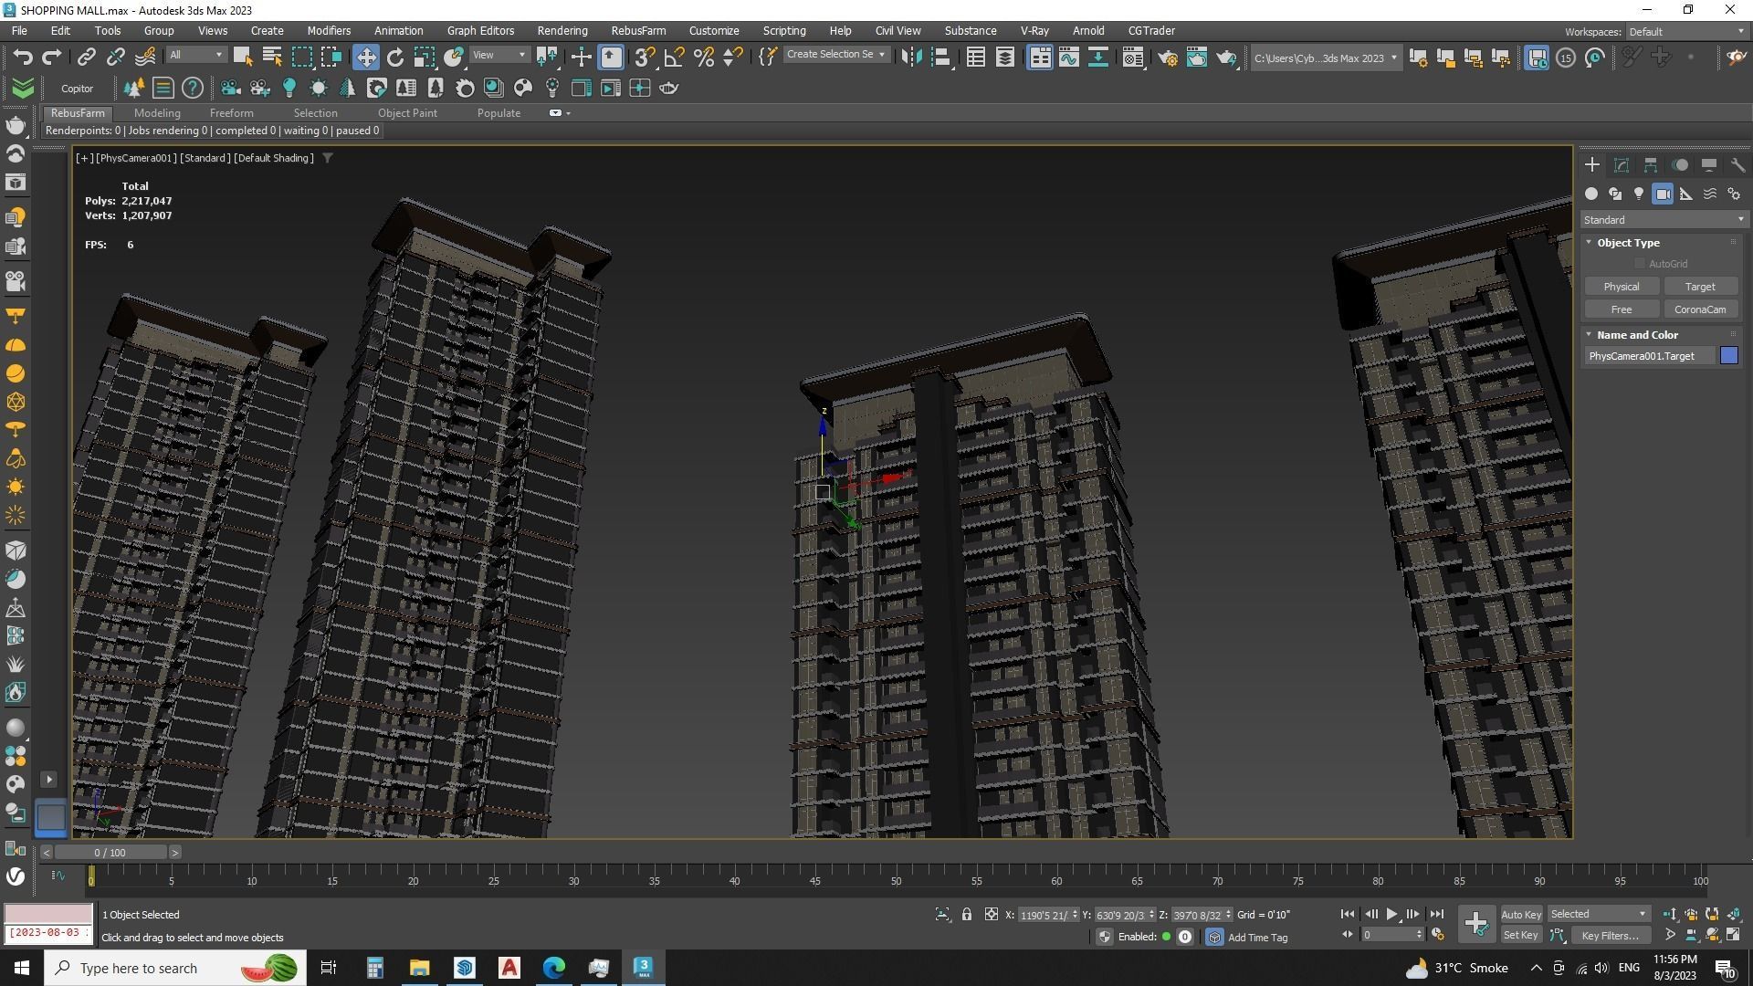Open the Selected key filter dropdown
The width and height of the screenshot is (1753, 986).
[x=1598, y=914]
